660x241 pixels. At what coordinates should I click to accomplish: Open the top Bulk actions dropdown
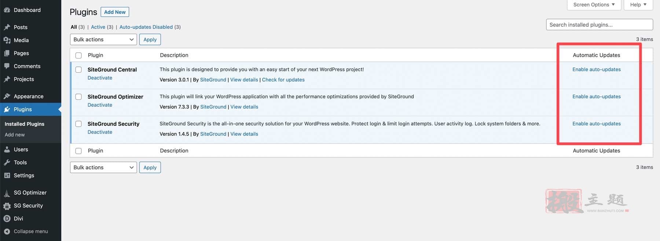(103, 40)
